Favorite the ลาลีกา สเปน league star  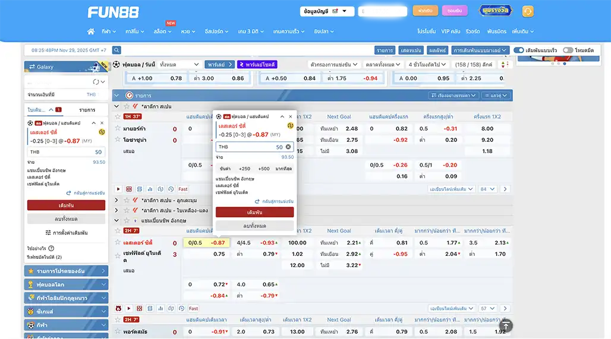(x=126, y=106)
